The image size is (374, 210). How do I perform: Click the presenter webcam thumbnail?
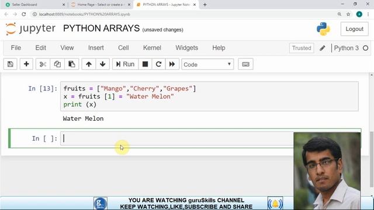(x=327, y=171)
